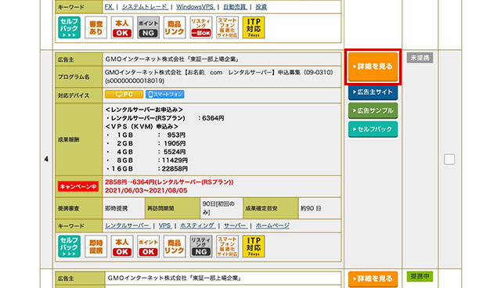Image resolution: width=501 pixels, height=288 pixels.
Task: Click the program name text with s00000000018019
Action: pos(219,77)
